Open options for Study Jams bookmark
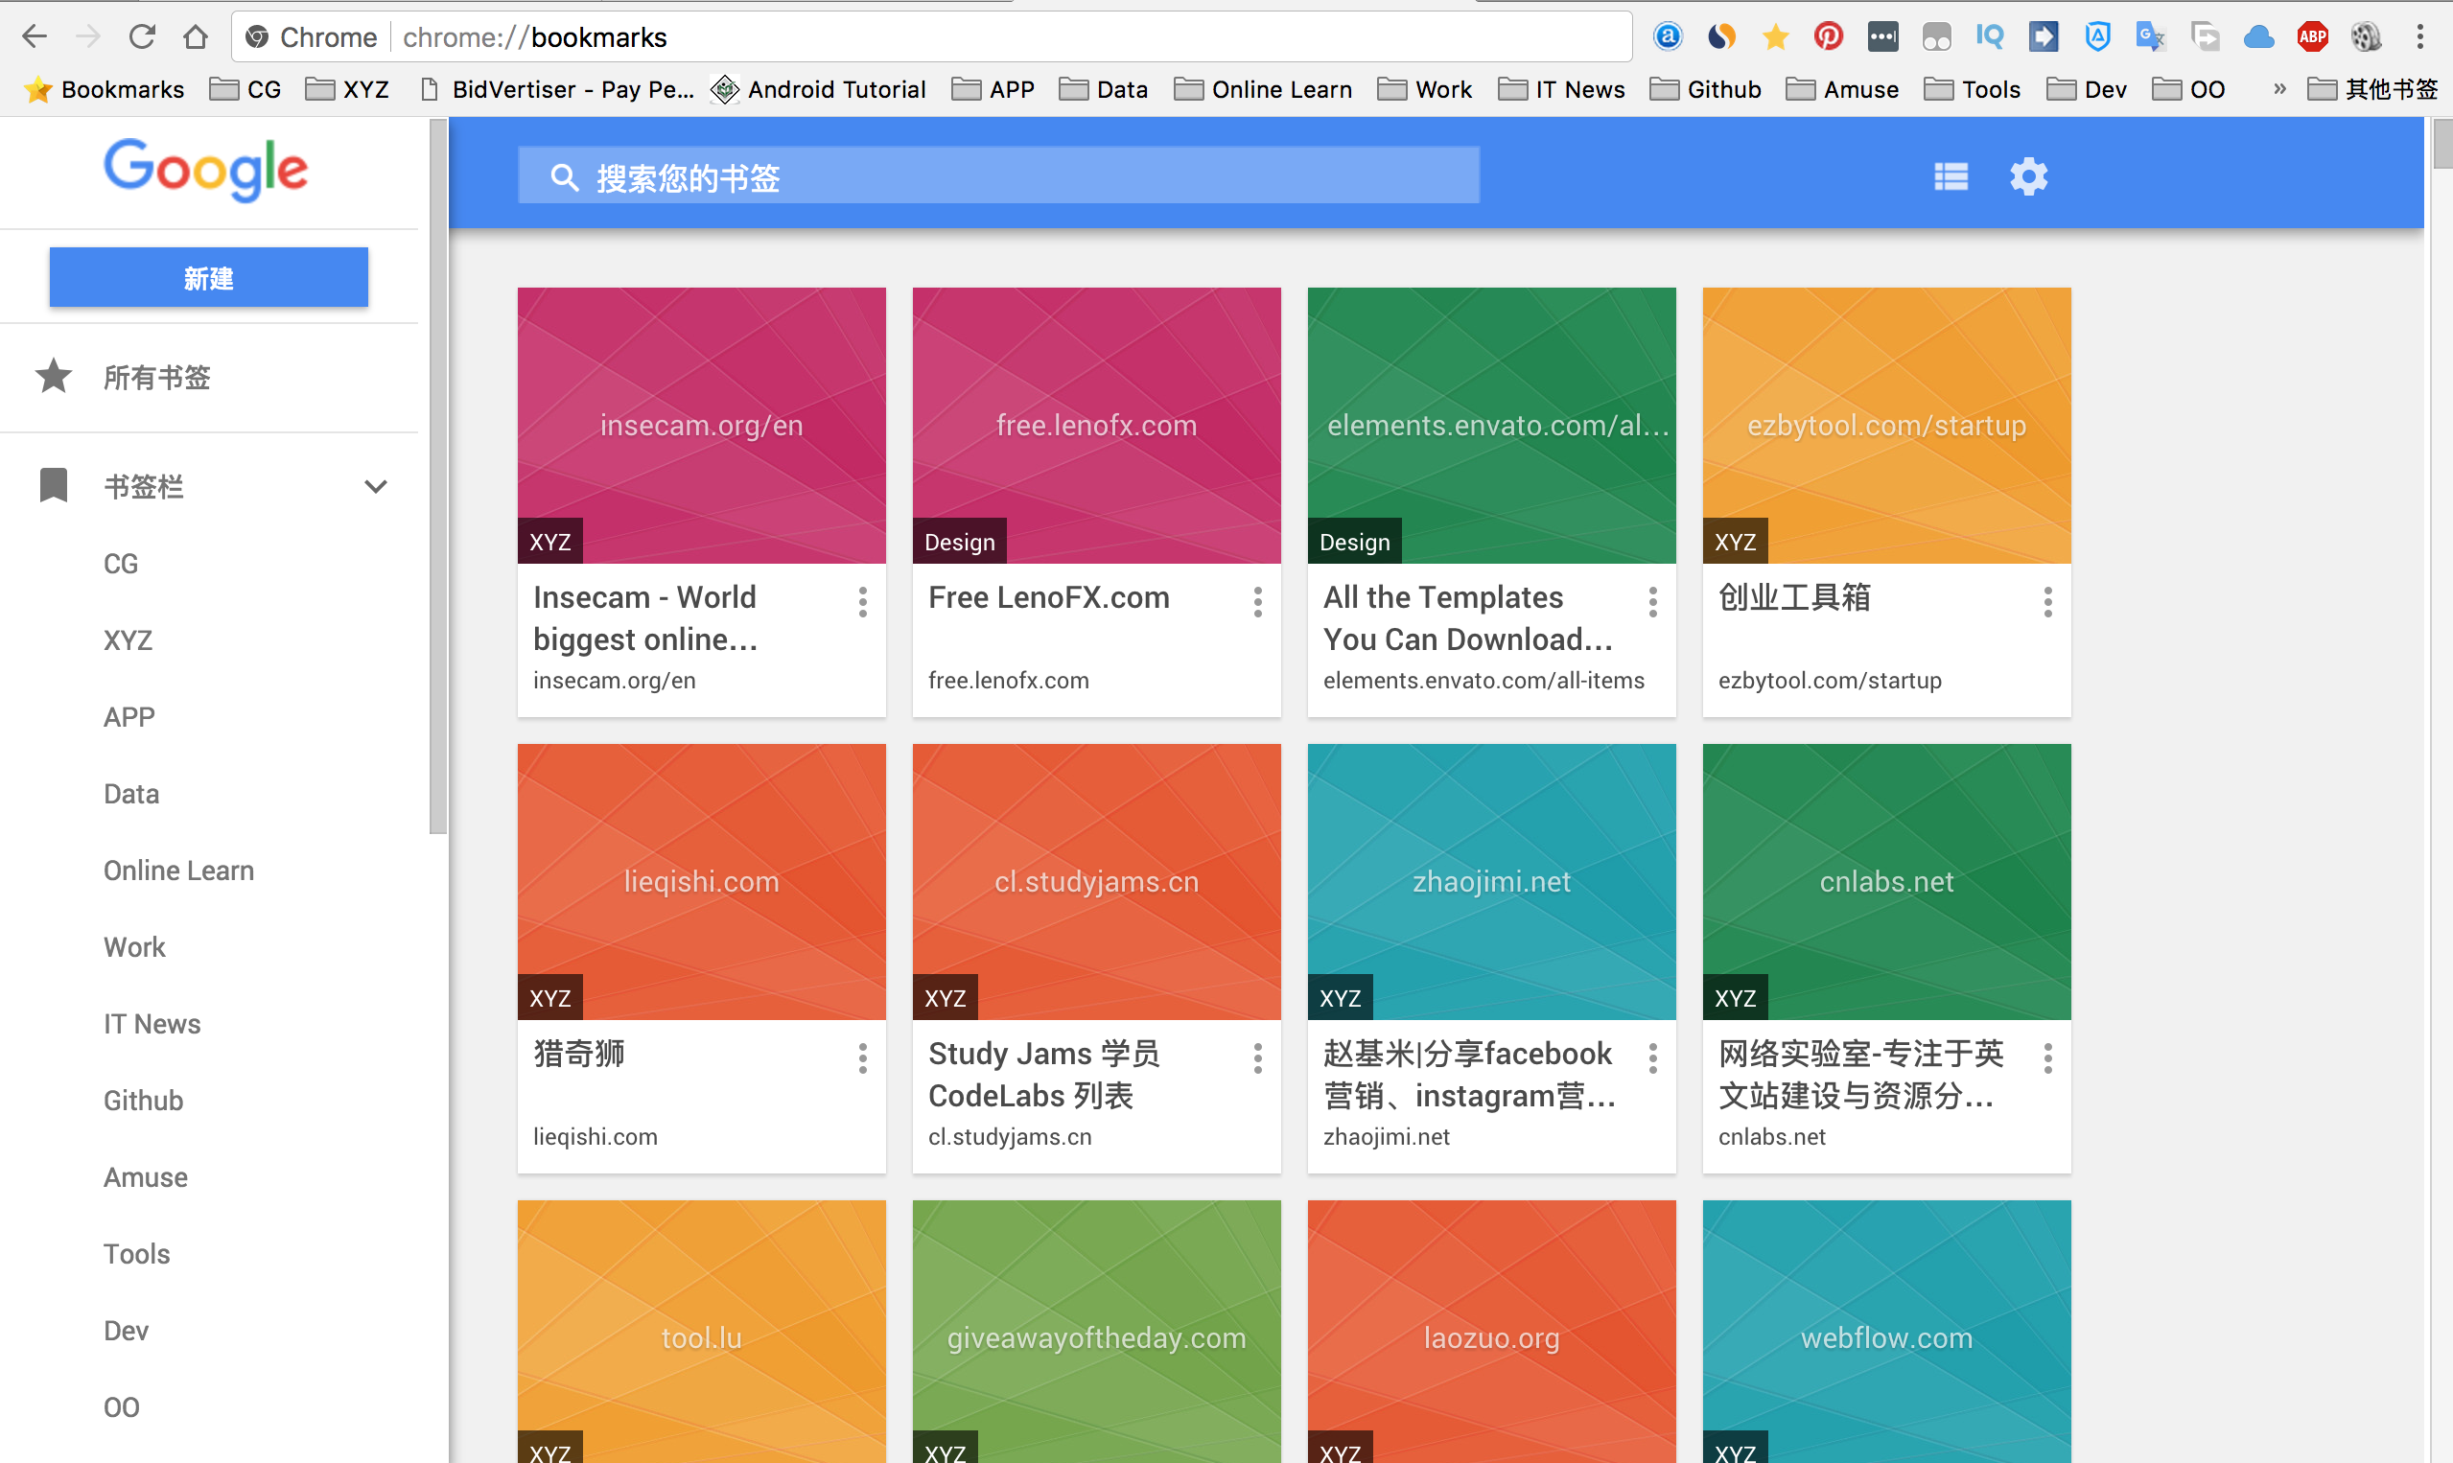Image resolution: width=2453 pixels, height=1463 pixels. 1258,1057
